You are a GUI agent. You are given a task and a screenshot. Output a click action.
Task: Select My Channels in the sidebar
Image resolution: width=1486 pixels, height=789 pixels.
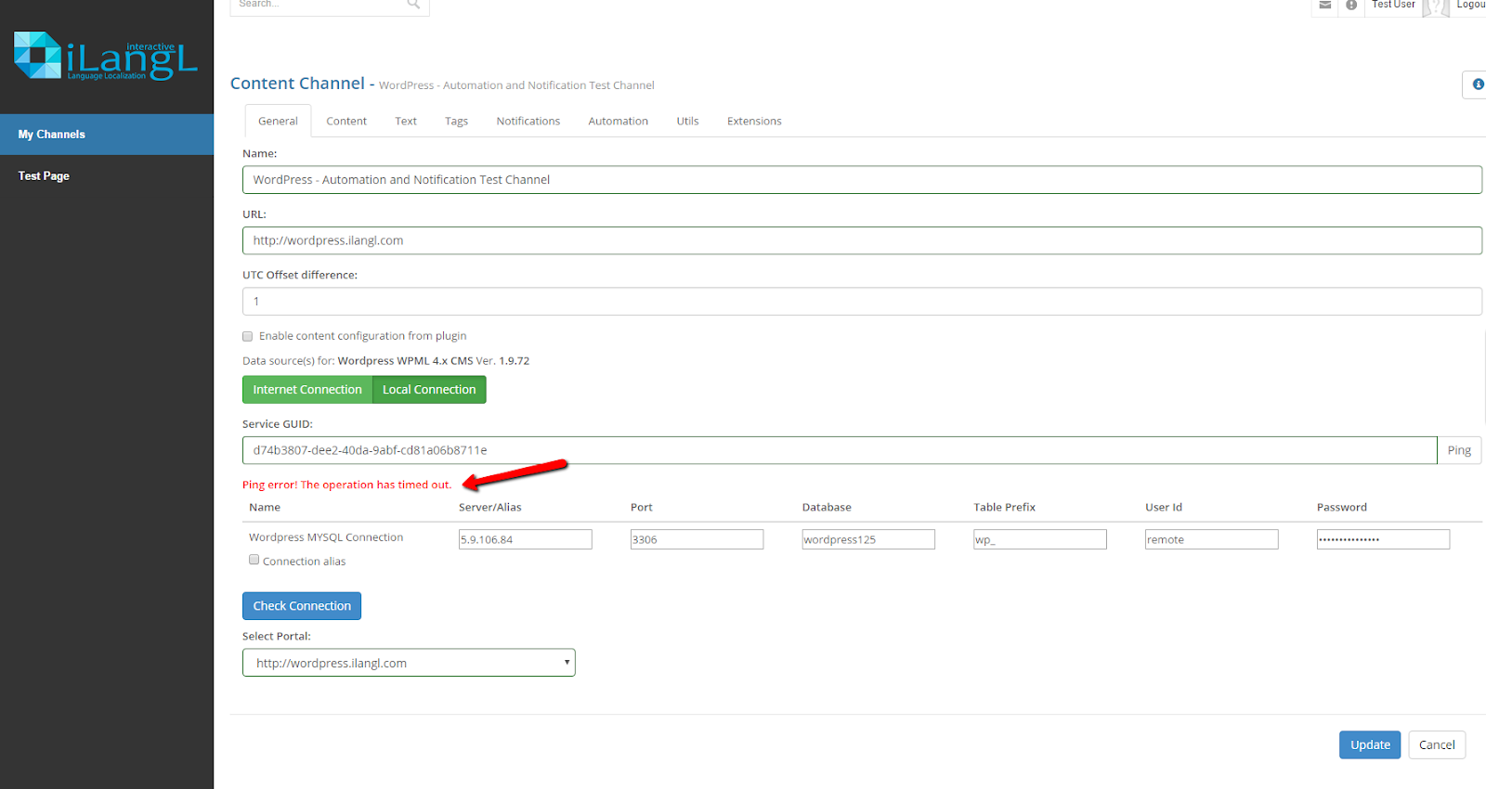(107, 135)
